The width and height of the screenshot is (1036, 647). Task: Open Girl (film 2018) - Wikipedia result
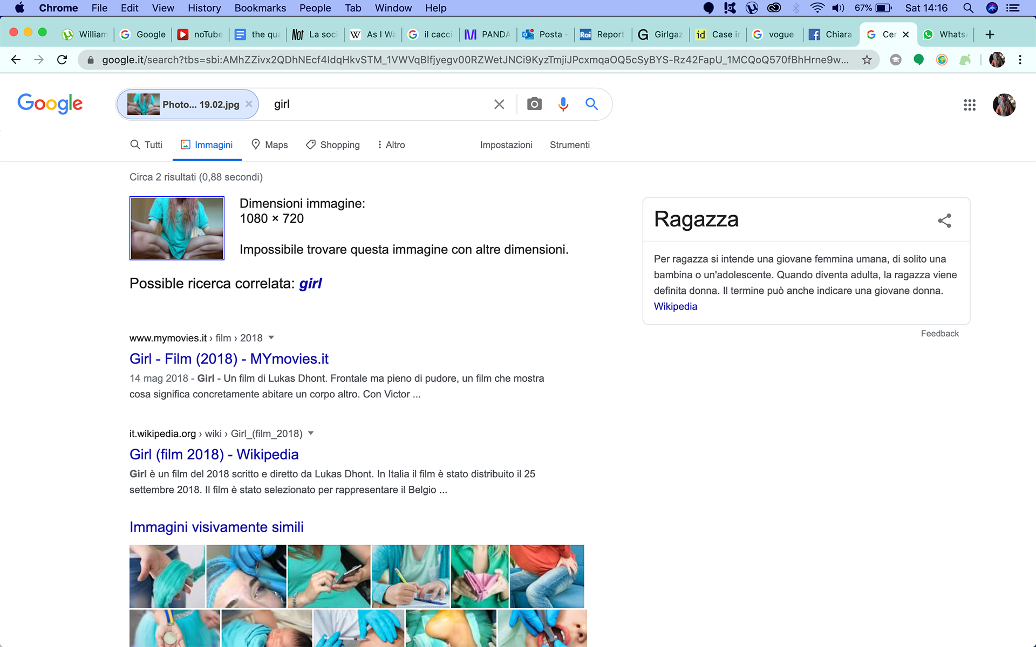click(214, 455)
